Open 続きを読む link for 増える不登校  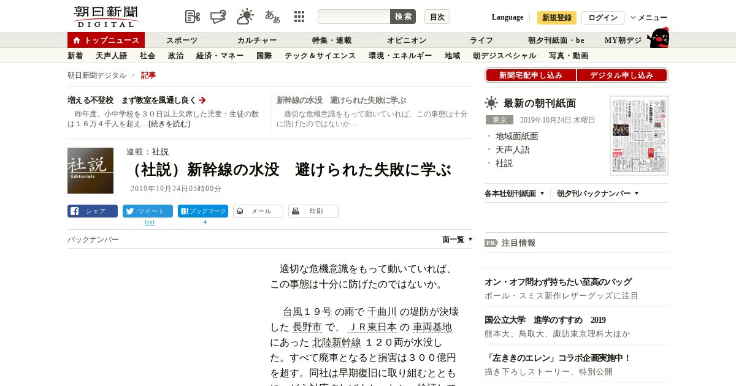coord(169,124)
